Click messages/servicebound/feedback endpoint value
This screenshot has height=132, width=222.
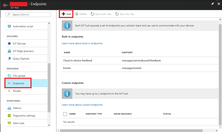[x=141, y=61]
